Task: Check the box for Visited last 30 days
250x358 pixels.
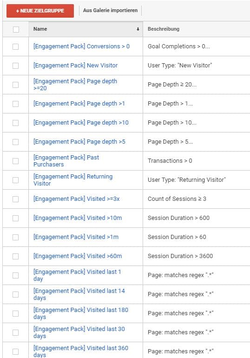Action: (x=15, y=332)
